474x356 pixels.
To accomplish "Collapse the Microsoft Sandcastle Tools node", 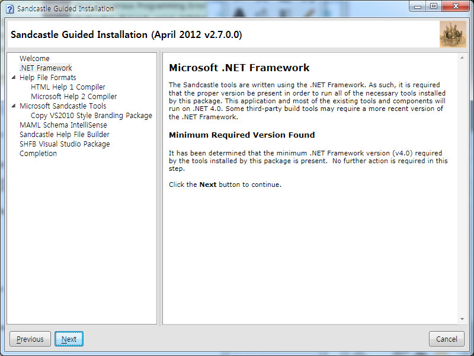I will [13, 106].
